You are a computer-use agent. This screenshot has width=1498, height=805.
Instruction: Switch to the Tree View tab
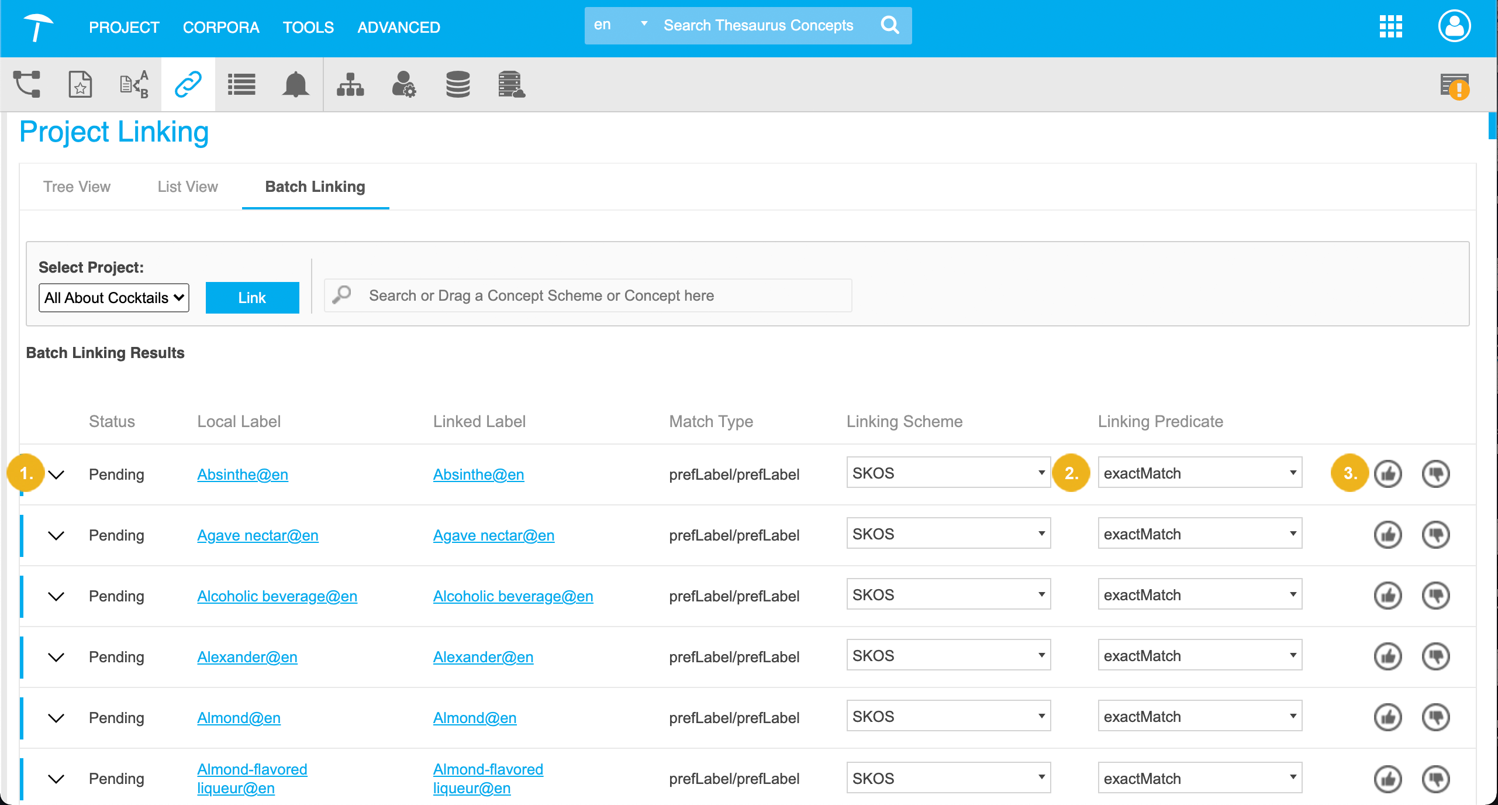coord(77,187)
